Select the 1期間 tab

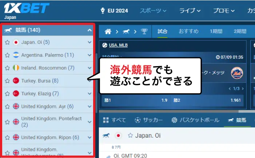tap(216, 31)
